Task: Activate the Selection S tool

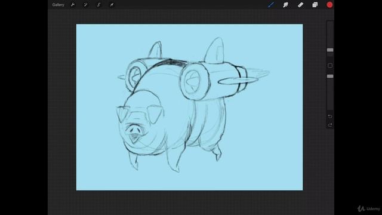Action: click(x=98, y=5)
